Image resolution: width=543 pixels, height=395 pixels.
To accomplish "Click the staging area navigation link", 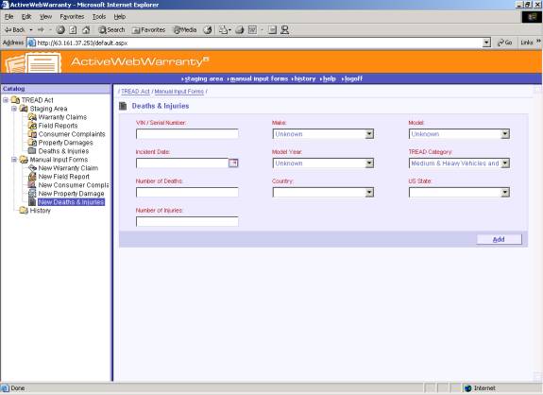I will pos(204,79).
